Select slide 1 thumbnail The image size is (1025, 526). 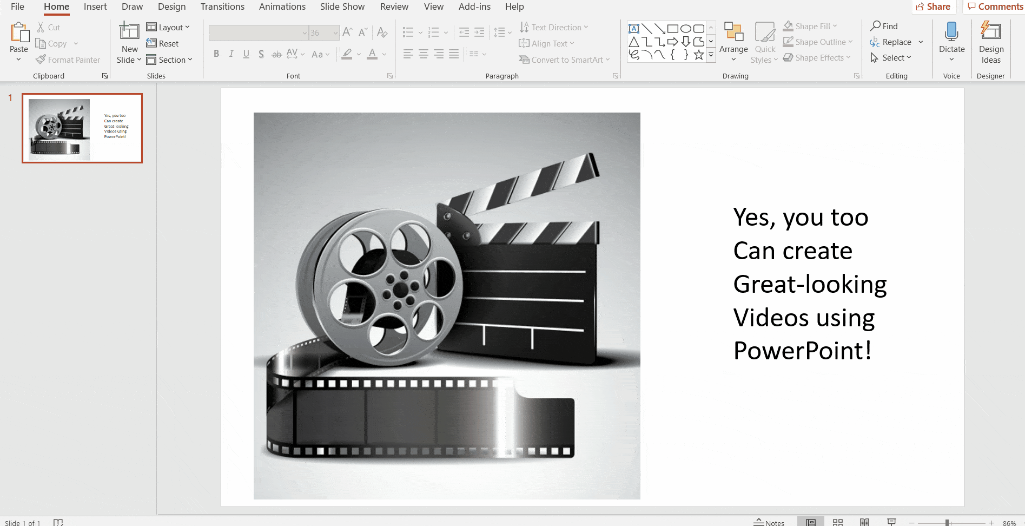82,128
